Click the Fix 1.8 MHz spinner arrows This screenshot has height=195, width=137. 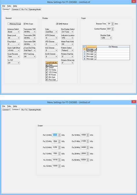coord(59,135)
